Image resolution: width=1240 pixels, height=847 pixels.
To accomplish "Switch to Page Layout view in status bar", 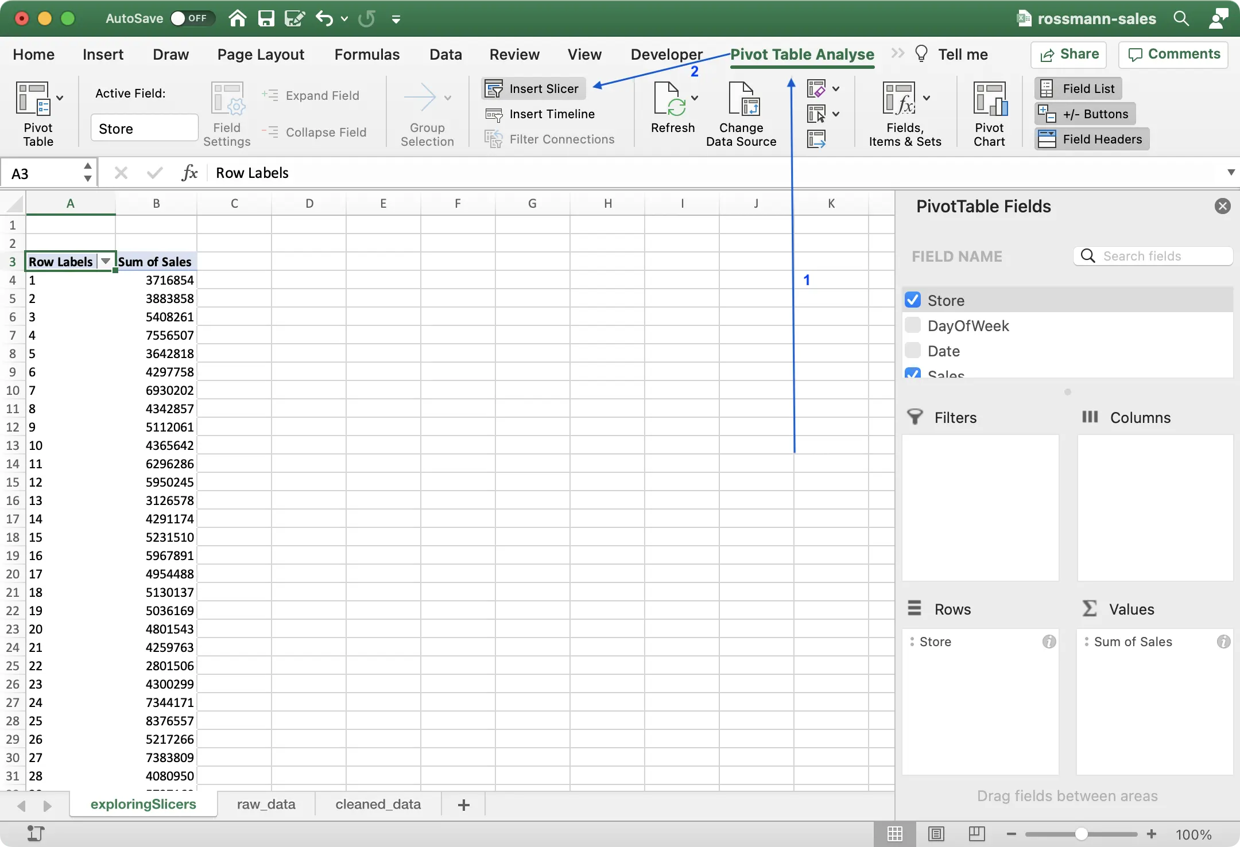I will pyautogui.click(x=936, y=834).
